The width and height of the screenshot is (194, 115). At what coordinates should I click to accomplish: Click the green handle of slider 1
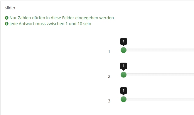tap(124, 50)
